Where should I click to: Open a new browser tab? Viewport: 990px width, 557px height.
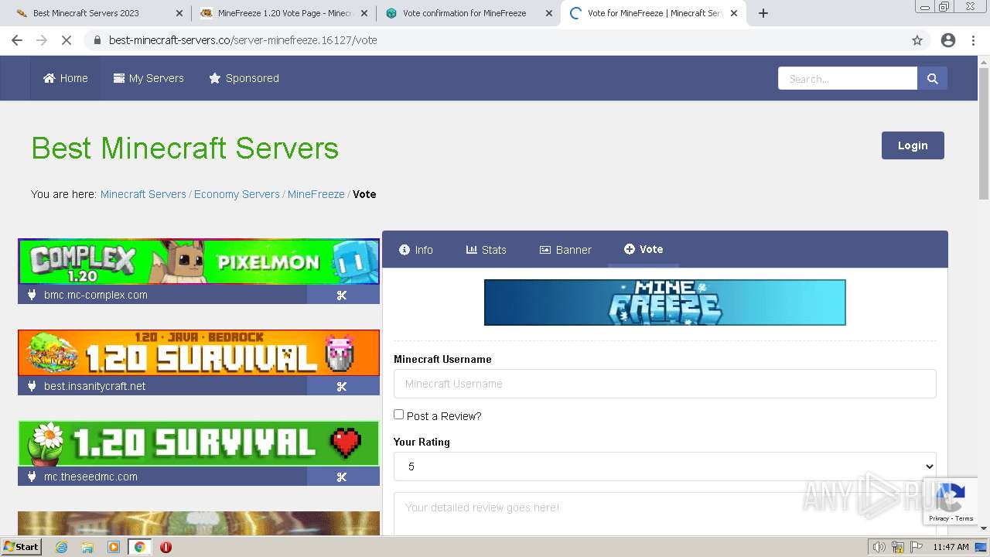pos(763,13)
